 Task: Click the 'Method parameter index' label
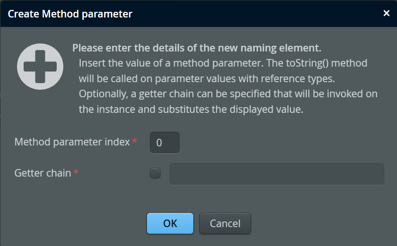click(72, 142)
